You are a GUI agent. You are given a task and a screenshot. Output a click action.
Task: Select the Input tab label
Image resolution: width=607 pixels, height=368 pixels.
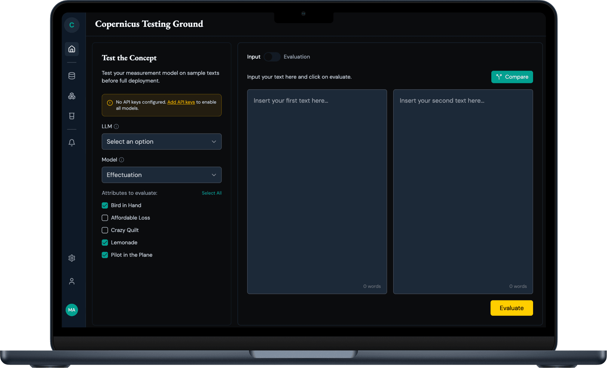254,57
